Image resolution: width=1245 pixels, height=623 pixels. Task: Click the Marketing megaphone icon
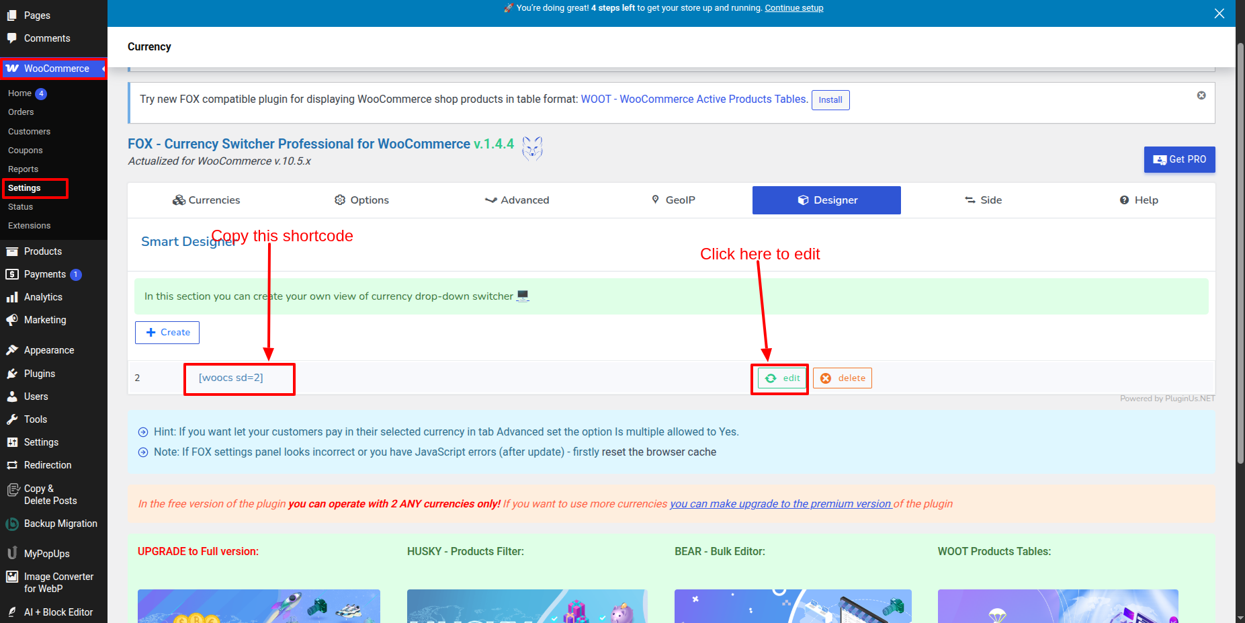[x=12, y=320]
